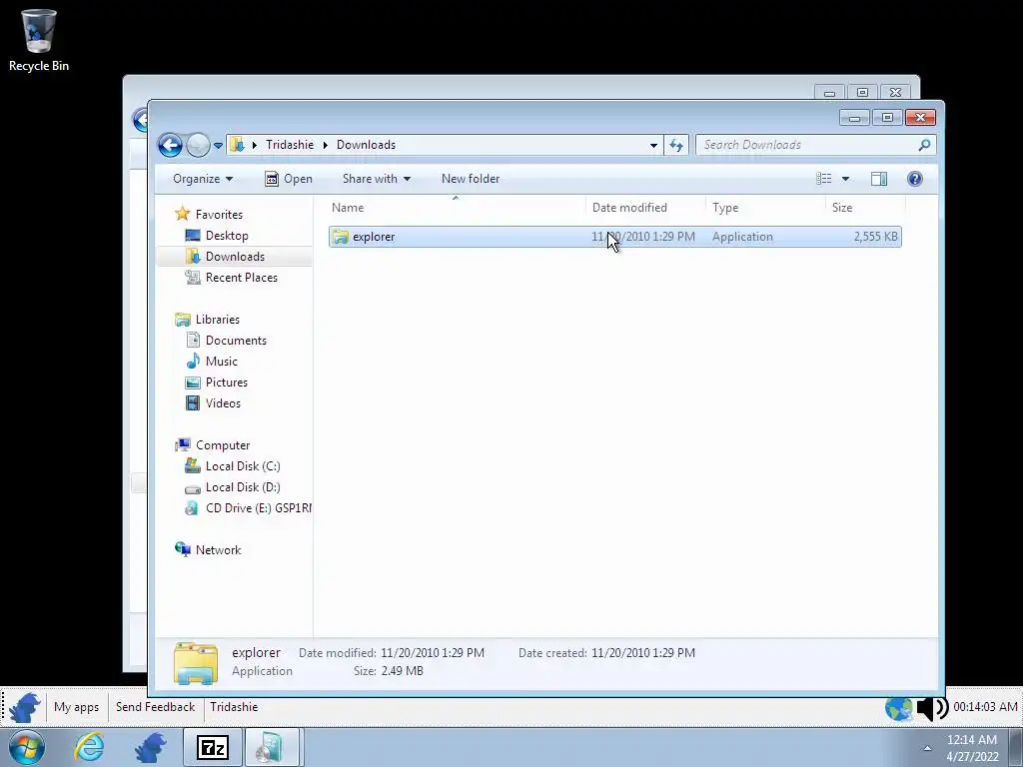Open Downloads in the navigation pane

pos(234,257)
